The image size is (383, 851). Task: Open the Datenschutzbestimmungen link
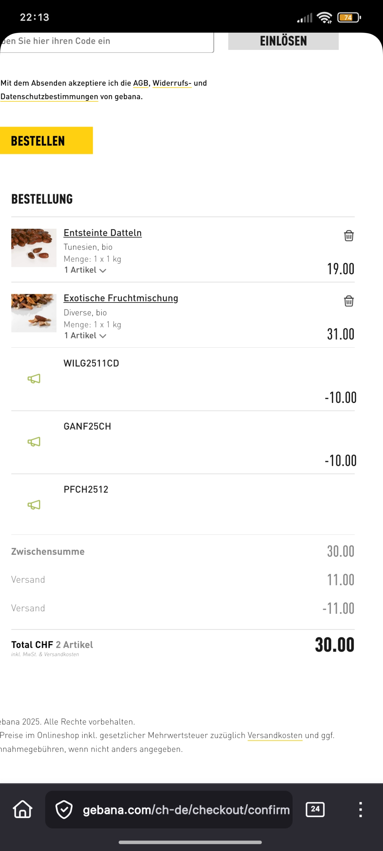point(49,97)
